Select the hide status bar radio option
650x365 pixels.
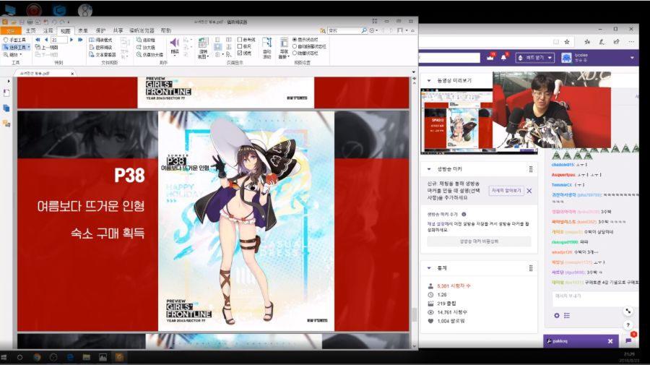(295, 53)
